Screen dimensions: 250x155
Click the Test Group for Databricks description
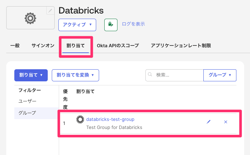pos(114,128)
